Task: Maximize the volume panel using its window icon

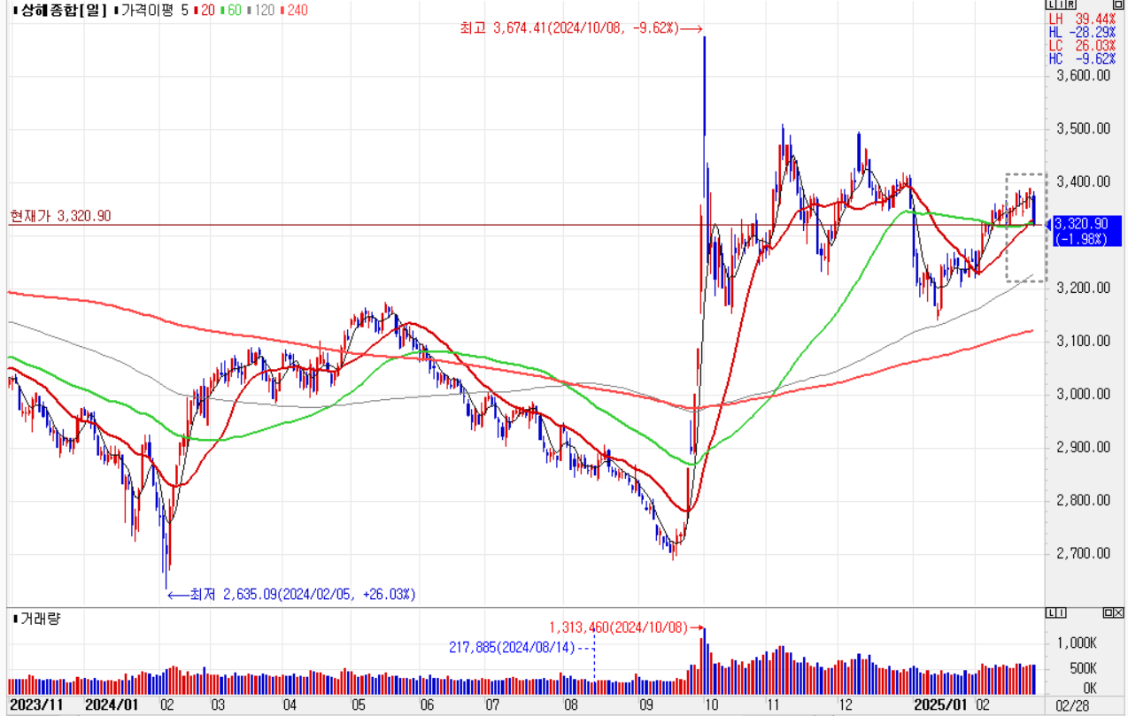Action: [1108, 612]
